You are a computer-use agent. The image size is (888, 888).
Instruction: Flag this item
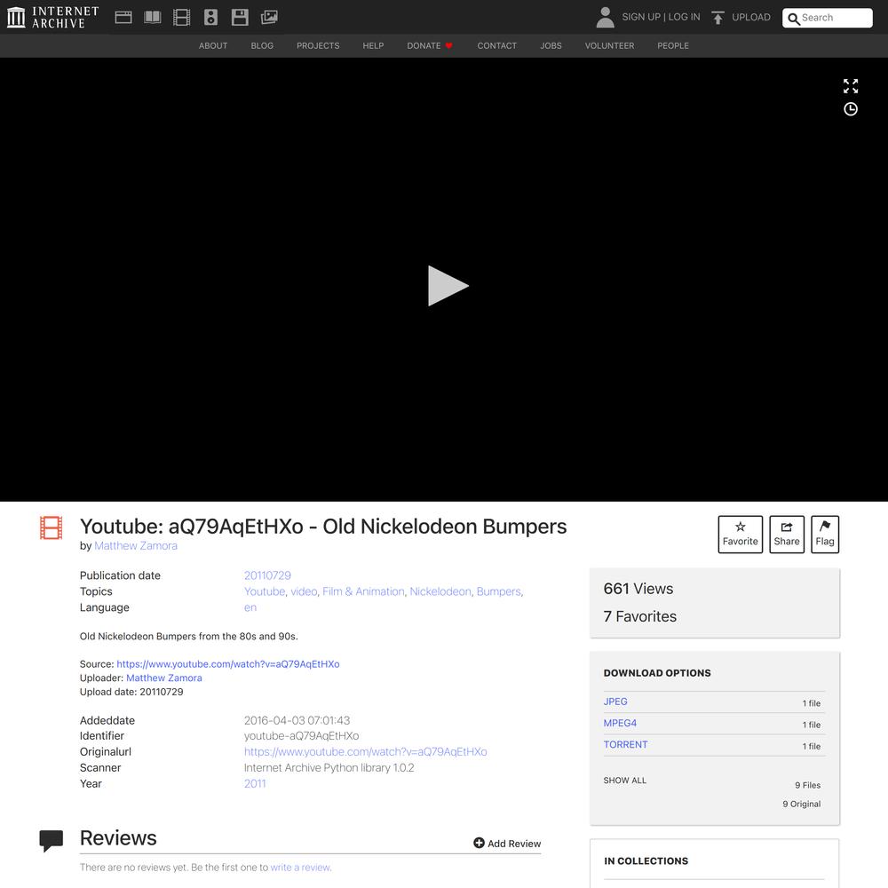[x=825, y=534]
